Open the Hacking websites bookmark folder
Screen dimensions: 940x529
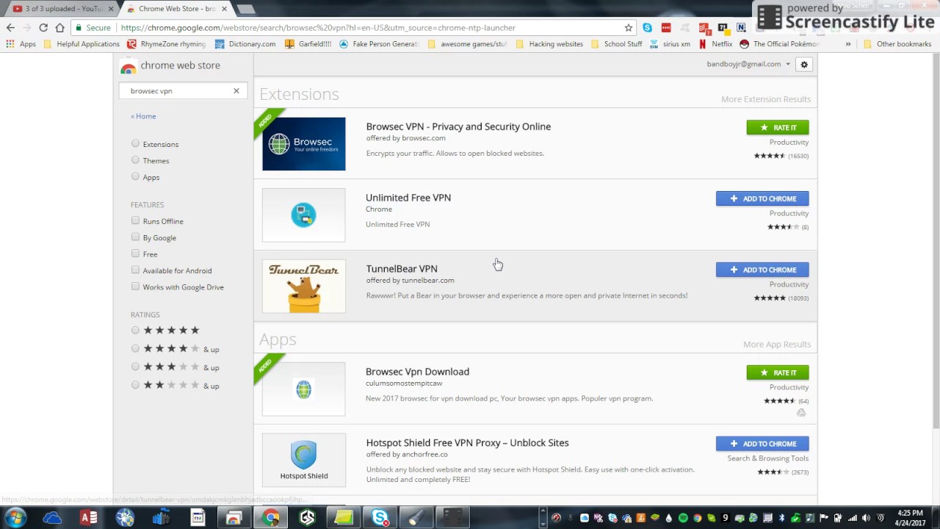(x=549, y=44)
